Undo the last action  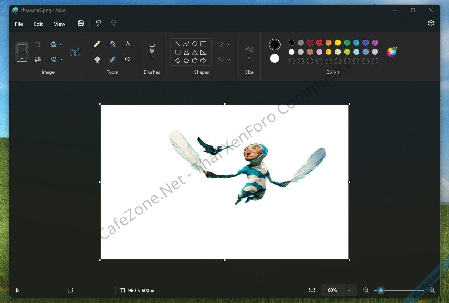coord(98,23)
